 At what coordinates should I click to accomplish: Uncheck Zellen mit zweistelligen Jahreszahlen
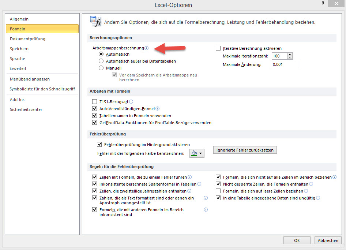tap(94, 191)
